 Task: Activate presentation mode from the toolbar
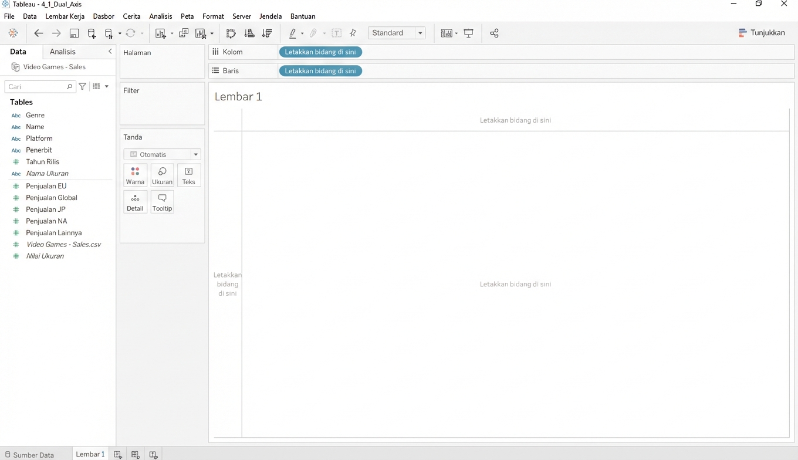coord(468,33)
